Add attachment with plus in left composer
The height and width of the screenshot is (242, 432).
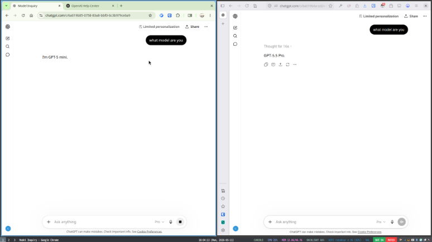[x=49, y=222]
